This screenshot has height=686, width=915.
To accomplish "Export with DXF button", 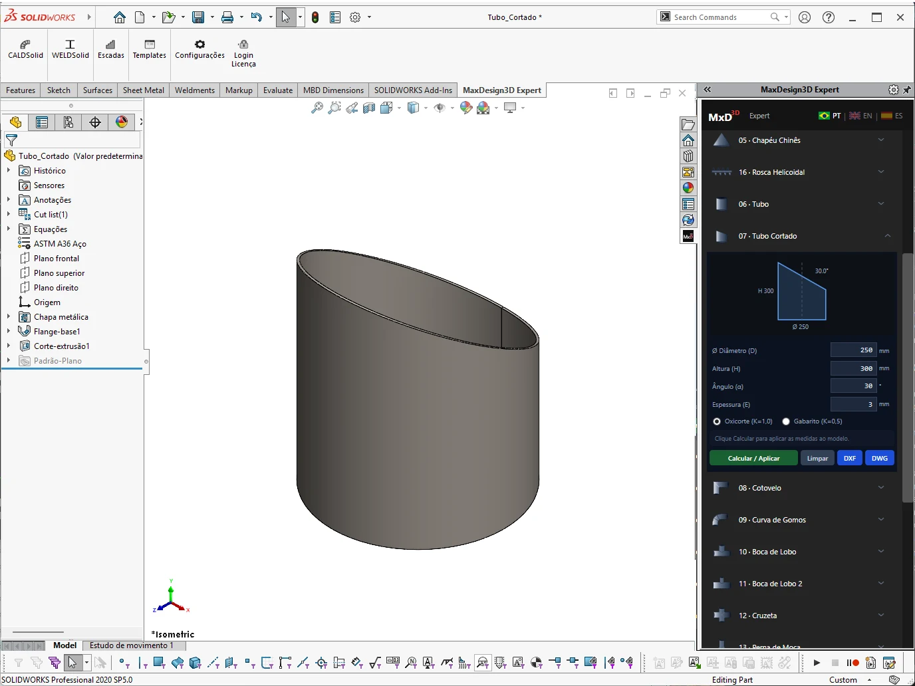I will (850, 458).
